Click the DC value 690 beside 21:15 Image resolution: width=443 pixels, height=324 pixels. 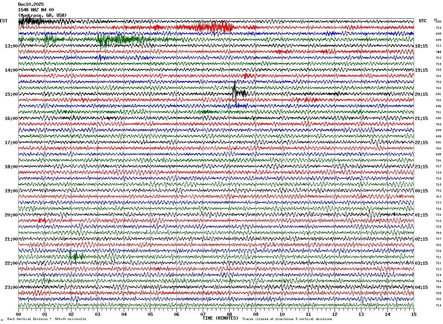tap(438, 118)
